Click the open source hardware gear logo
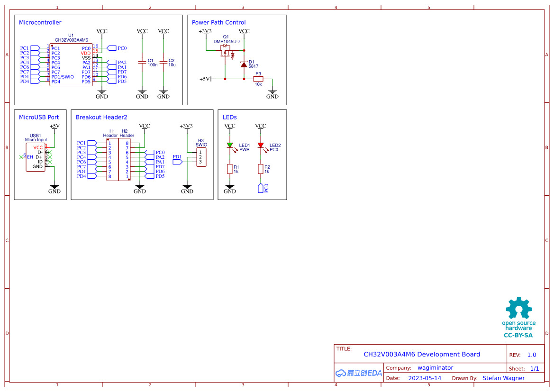This screenshot has width=554, height=392. [518, 308]
